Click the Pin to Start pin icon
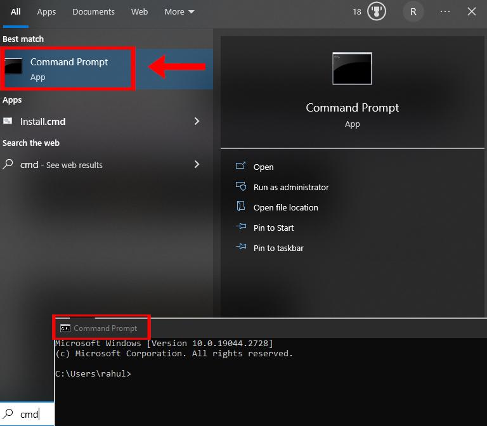Screen dimensions: 487x426 click(x=241, y=226)
